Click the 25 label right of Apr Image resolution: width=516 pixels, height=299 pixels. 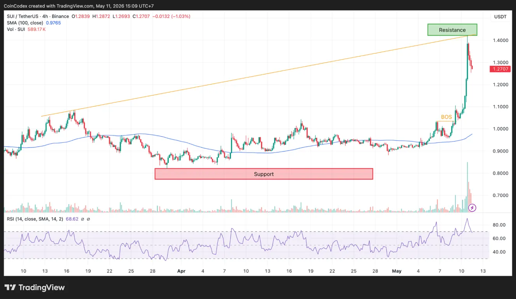pos(353,271)
